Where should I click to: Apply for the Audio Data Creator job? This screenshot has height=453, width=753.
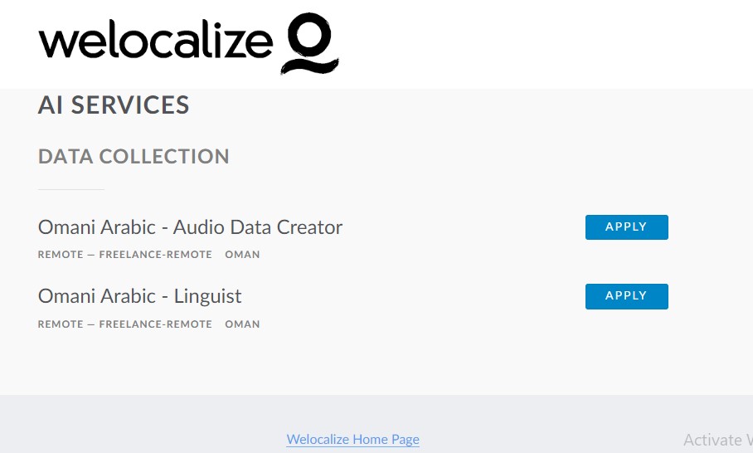point(627,226)
